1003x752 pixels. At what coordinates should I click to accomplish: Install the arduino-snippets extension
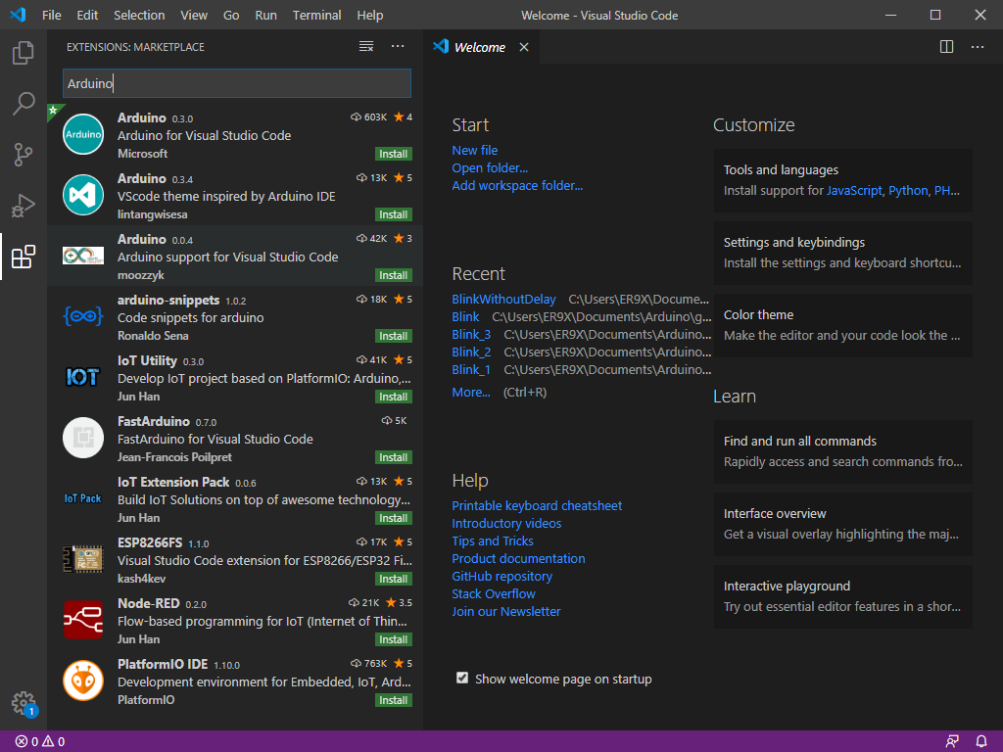[x=394, y=337]
